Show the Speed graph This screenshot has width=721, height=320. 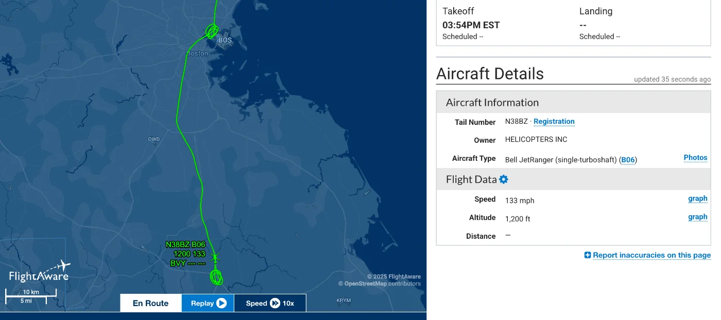pos(697,199)
